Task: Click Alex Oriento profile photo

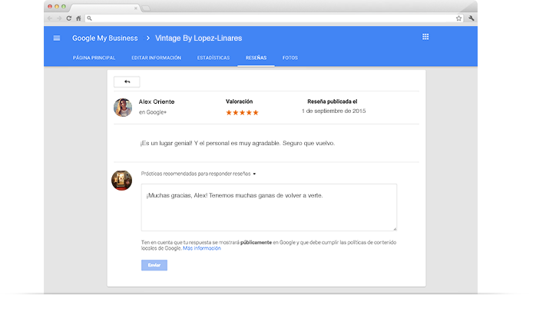Action: pyautogui.click(x=123, y=108)
